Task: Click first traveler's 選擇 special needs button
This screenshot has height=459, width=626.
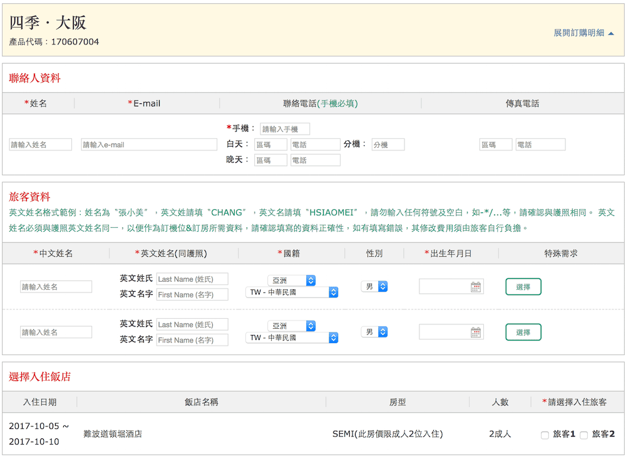Action: tap(523, 287)
